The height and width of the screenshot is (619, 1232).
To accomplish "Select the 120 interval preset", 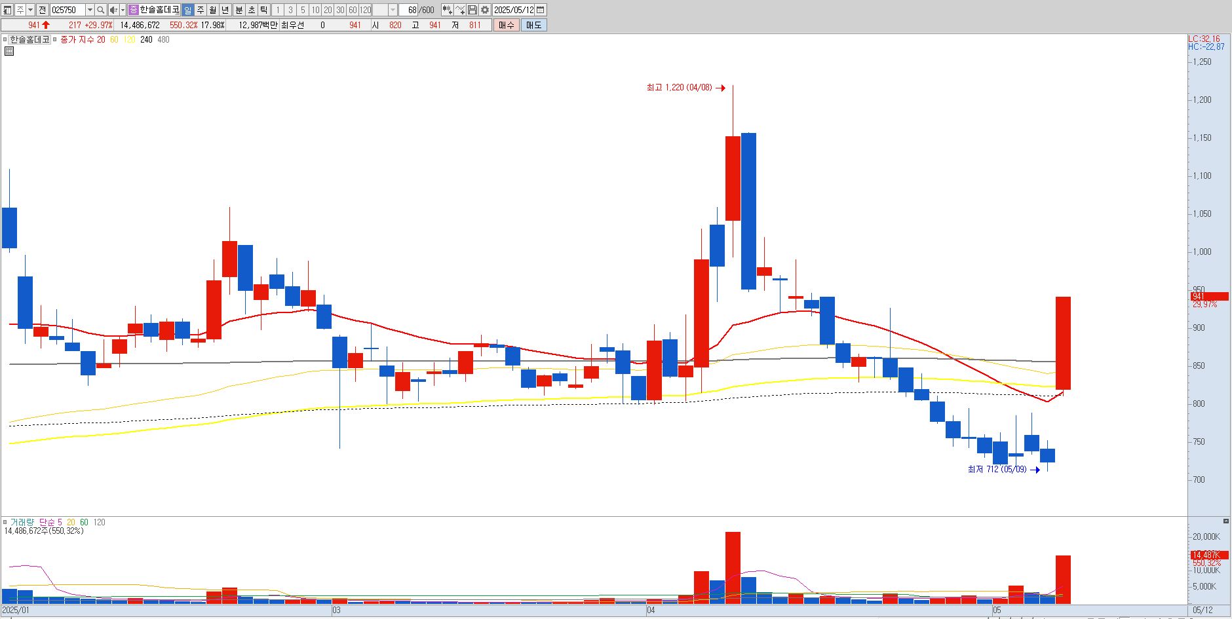I will click(x=366, y=10).
